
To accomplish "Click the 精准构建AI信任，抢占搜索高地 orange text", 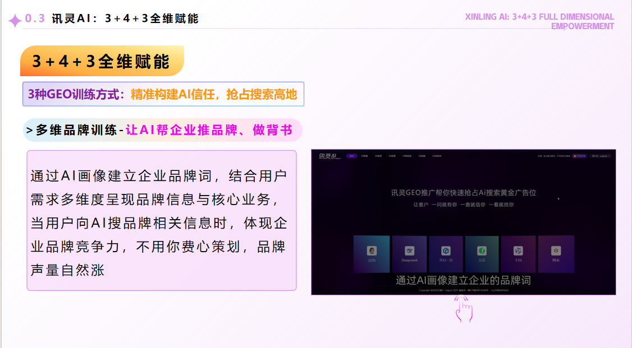I will point(214,94).
